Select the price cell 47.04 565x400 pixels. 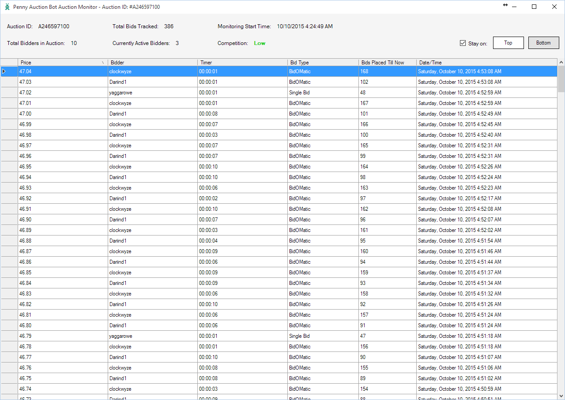[63, 71]
